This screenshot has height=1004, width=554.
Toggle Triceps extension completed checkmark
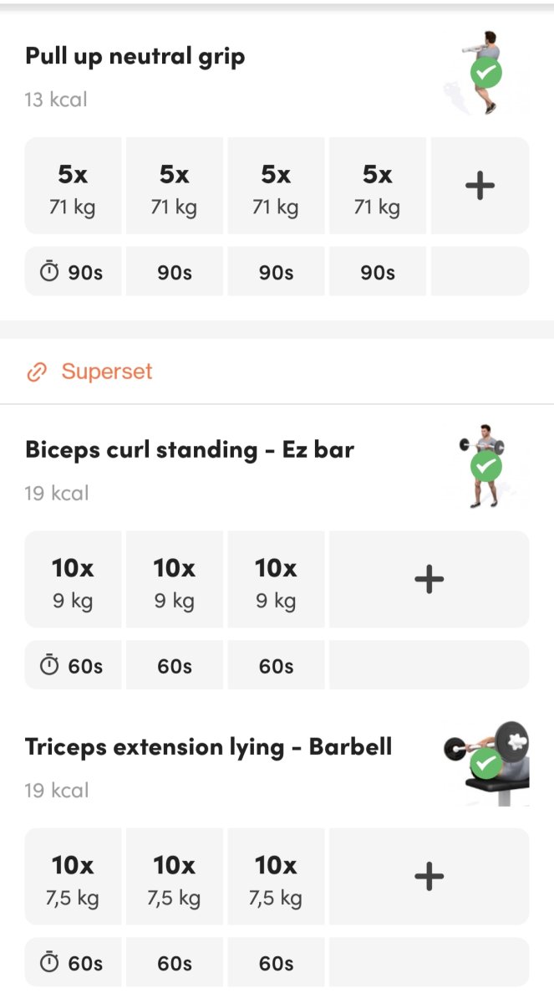pos(485,763)
